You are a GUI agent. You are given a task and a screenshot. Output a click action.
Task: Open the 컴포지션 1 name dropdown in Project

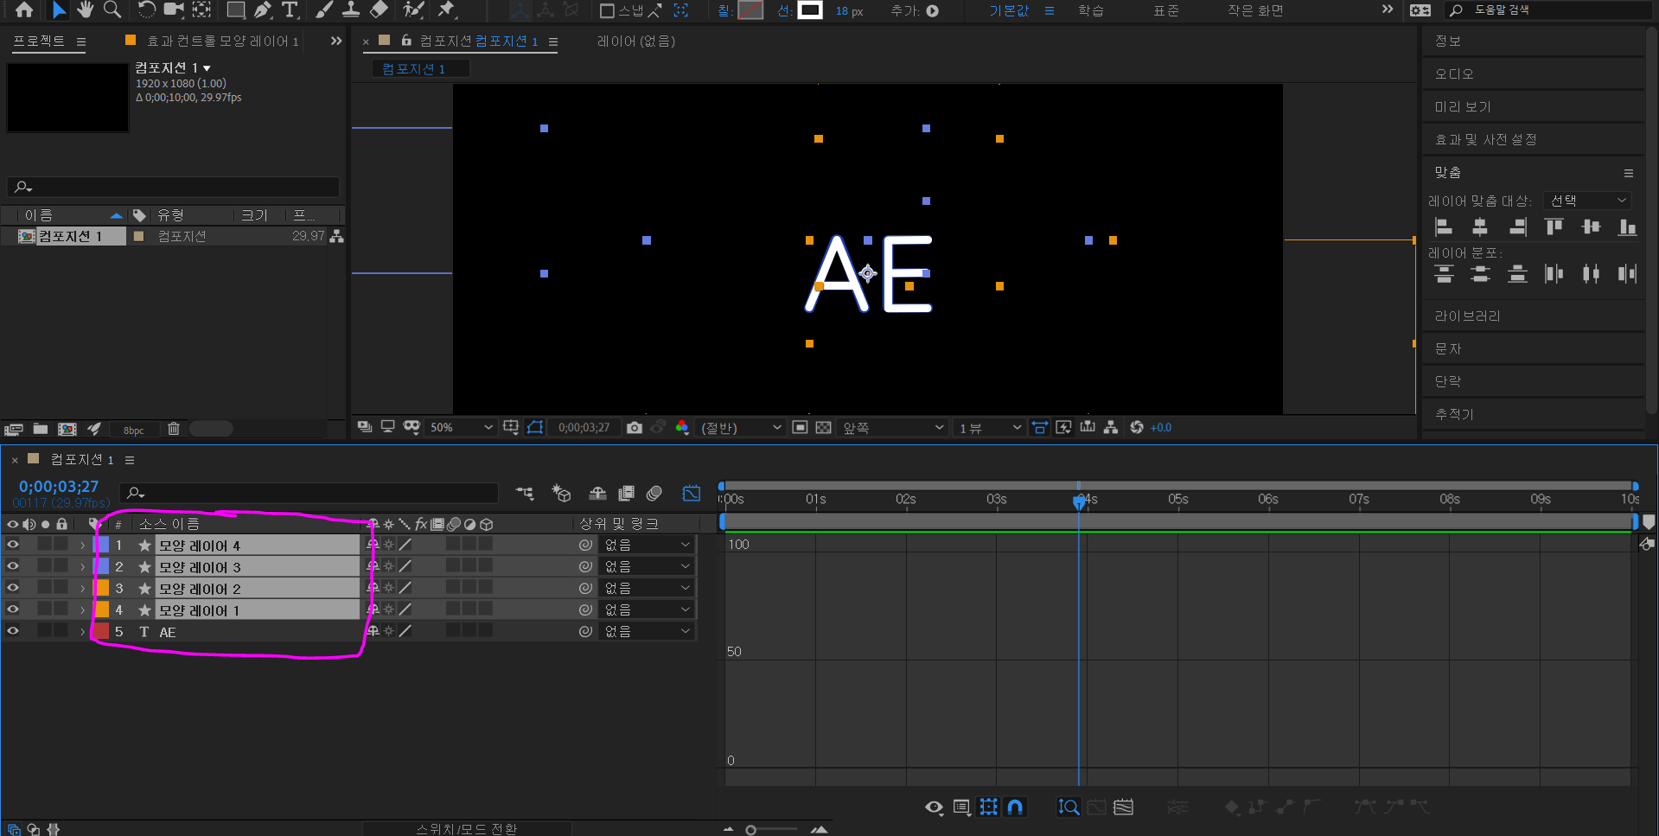[173, 67]
